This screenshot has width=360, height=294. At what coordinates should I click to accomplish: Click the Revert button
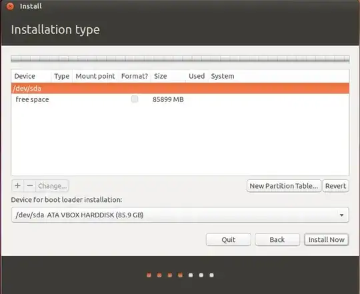tap(335, 186)
